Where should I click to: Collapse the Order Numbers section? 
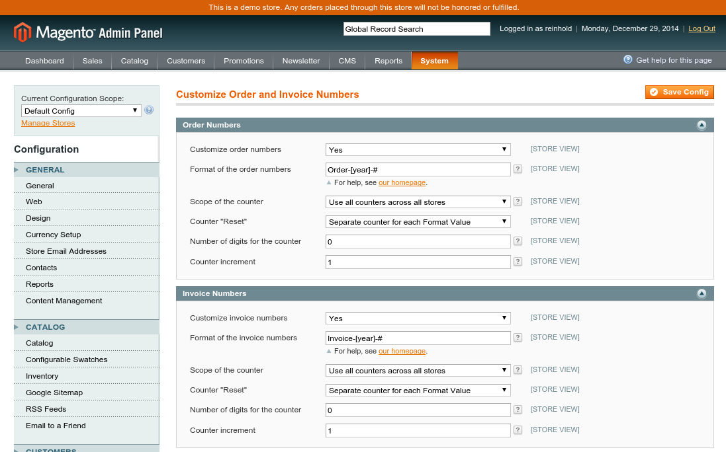701,125
